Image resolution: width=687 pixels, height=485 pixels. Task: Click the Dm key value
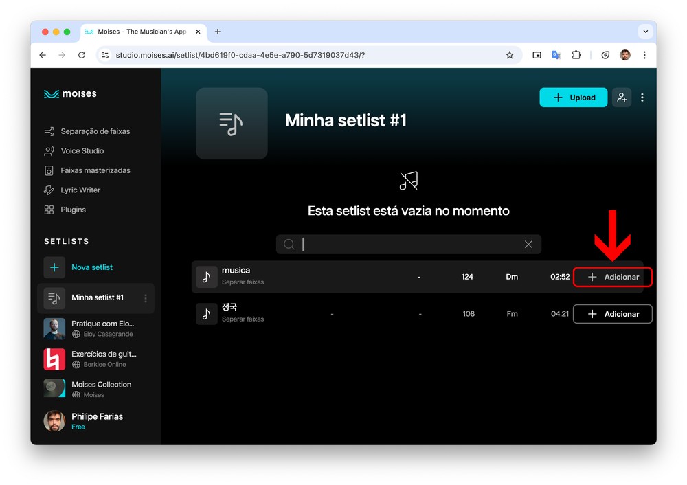tap(512, 277)
